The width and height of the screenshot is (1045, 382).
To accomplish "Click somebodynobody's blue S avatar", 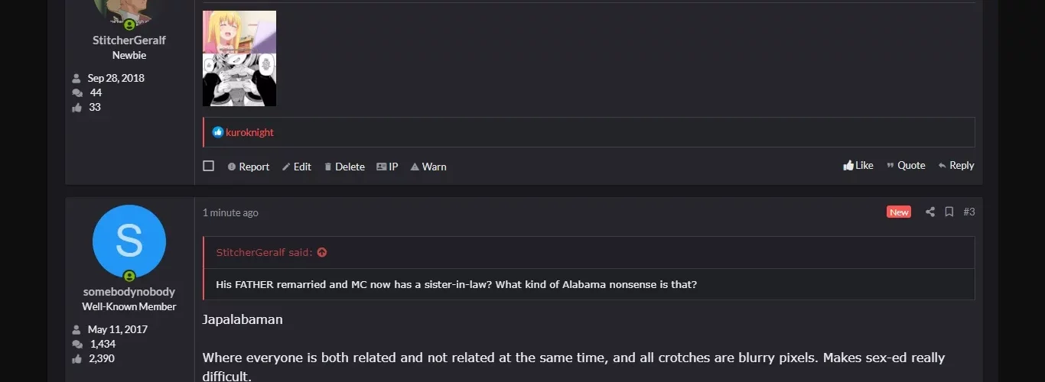I will click(x=129, y=241).
